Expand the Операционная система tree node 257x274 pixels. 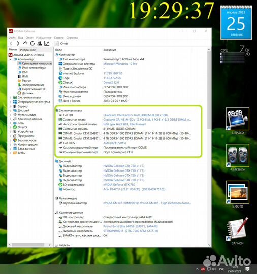(x=10, y=102)
